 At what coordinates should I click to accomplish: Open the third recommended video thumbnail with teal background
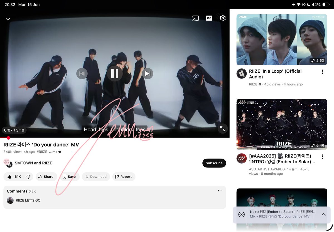pos(282,198)
